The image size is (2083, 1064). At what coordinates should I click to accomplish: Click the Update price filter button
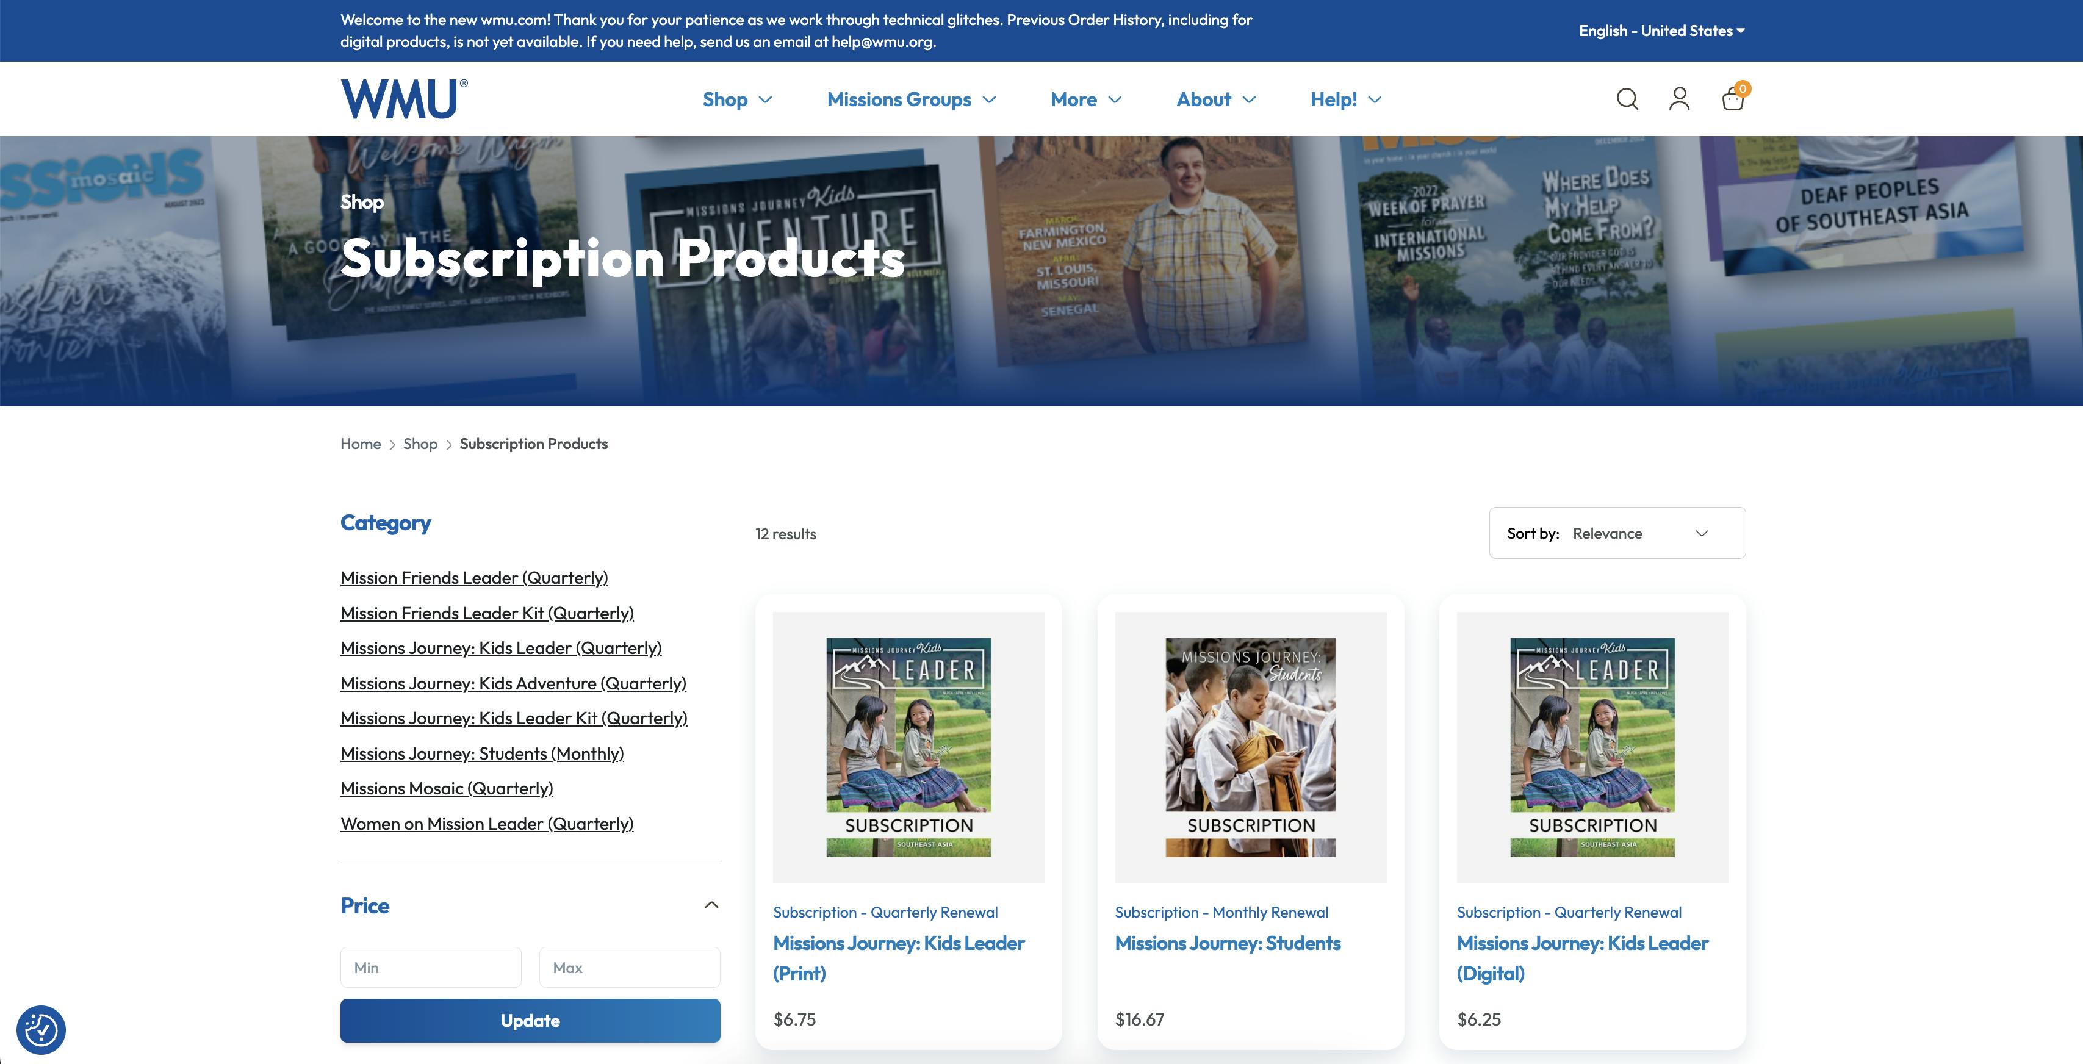(x=530, y=1020)
